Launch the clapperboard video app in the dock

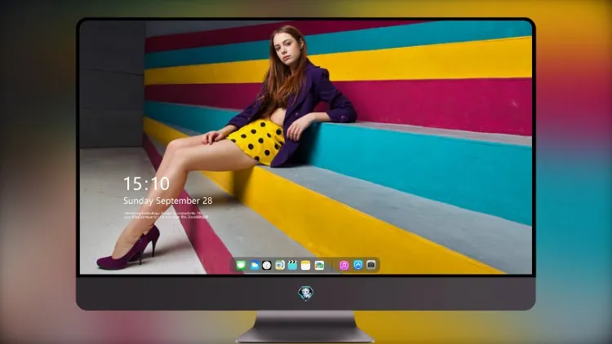[292, 265]
